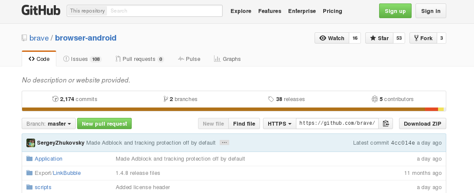Click the contributors people icon

coord(374,99)
